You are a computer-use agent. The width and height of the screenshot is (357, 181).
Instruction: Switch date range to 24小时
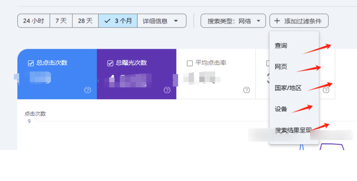pyautogui.click(x=34, y=21)
